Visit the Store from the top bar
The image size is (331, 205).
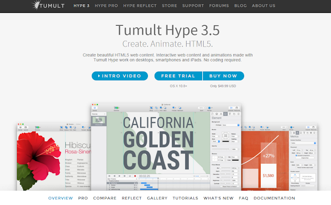pos(169,6)
